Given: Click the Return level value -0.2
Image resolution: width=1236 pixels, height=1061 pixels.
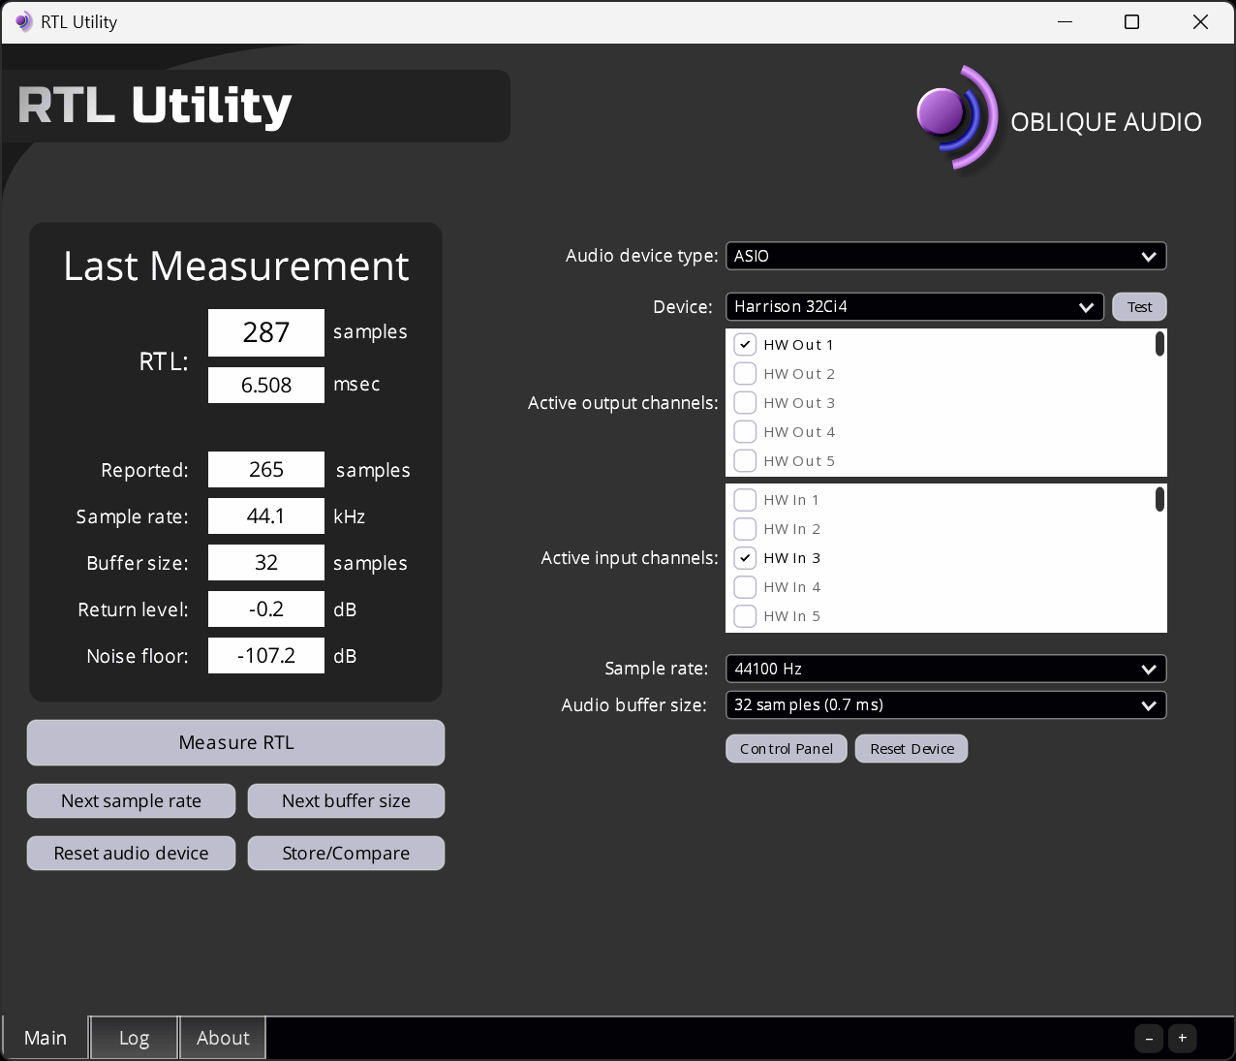Looking at the screenshot, I should (x=266, y=609).
